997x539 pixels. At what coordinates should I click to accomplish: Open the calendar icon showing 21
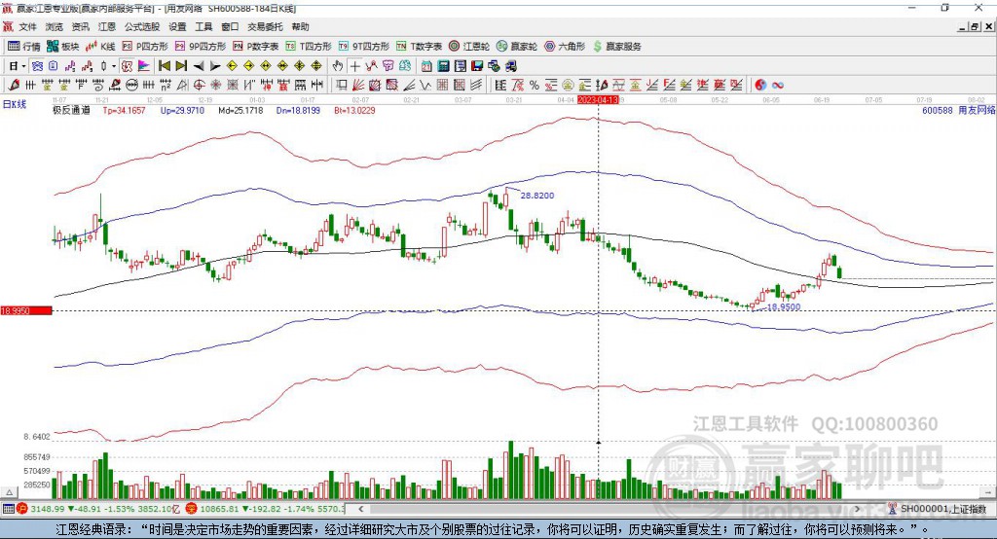click(426, 66)
